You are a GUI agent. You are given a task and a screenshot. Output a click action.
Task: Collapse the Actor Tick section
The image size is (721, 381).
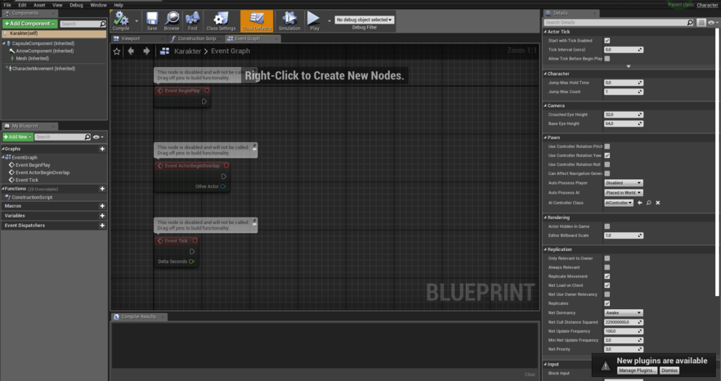pyautogui.click(x=545, y=32)
